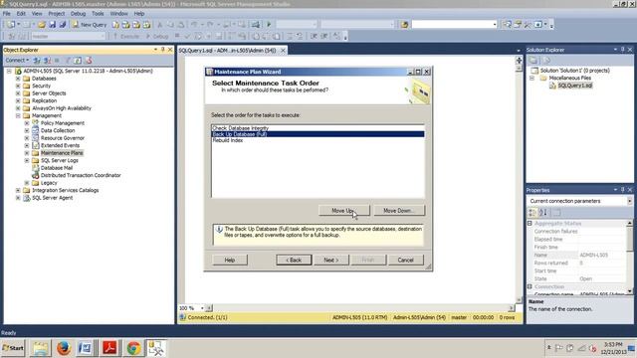Pin the Properties panel
Viewport: 637px width, 358px height.
pos(622,190)
